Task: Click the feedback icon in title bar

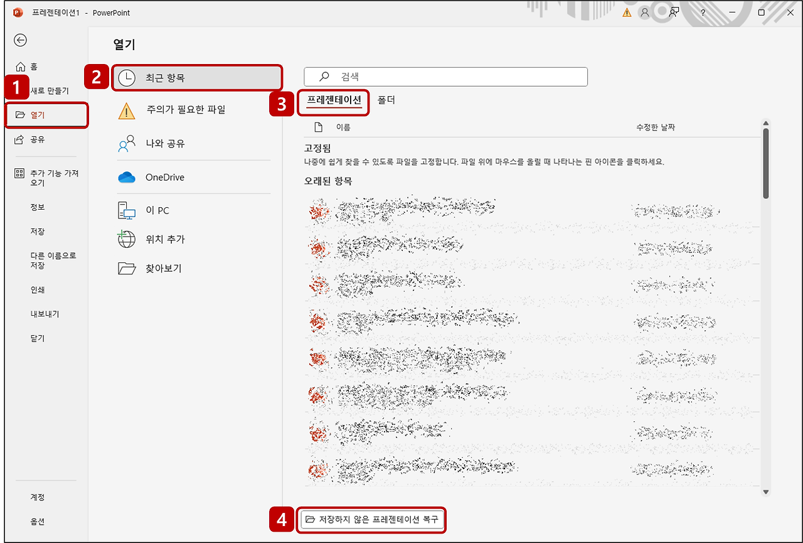Action: pos(674,12)
